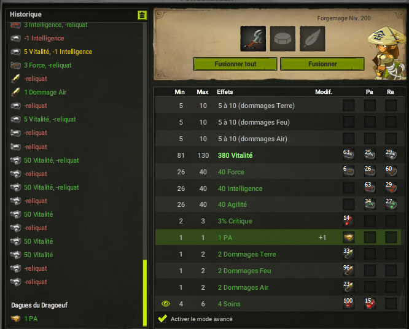409x329 pixels.
Task: Click the Fusionner button
Action: (322, 64)
